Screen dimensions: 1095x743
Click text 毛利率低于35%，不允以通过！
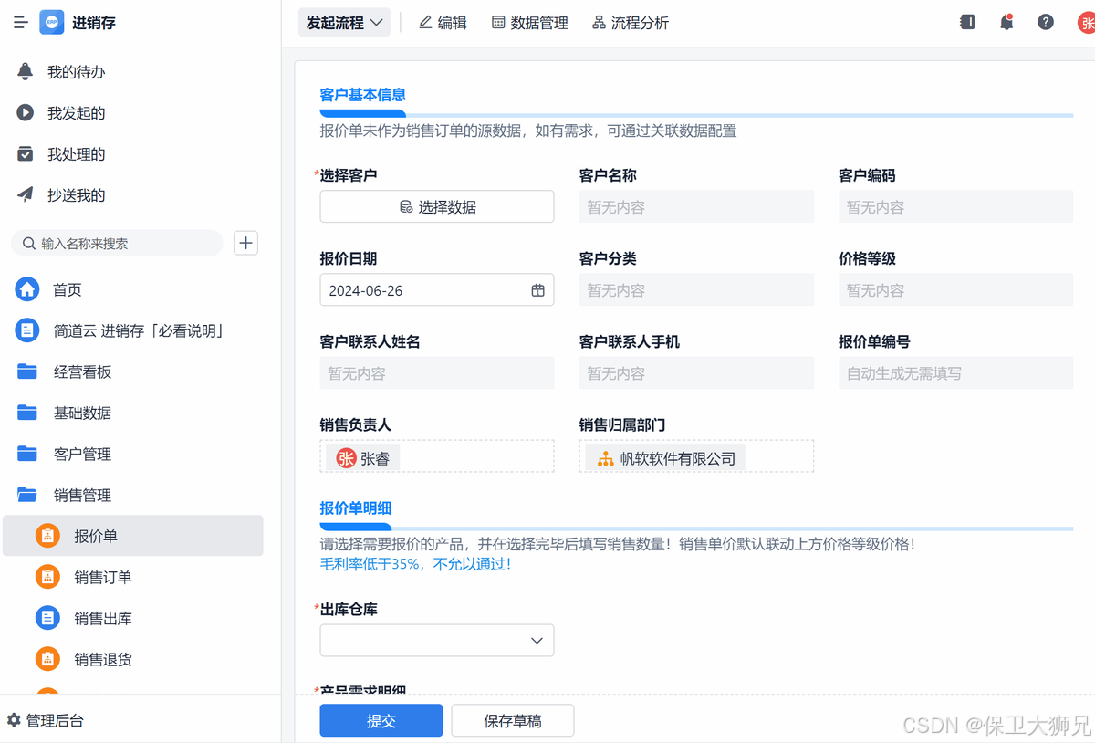(x=416, y=564)
